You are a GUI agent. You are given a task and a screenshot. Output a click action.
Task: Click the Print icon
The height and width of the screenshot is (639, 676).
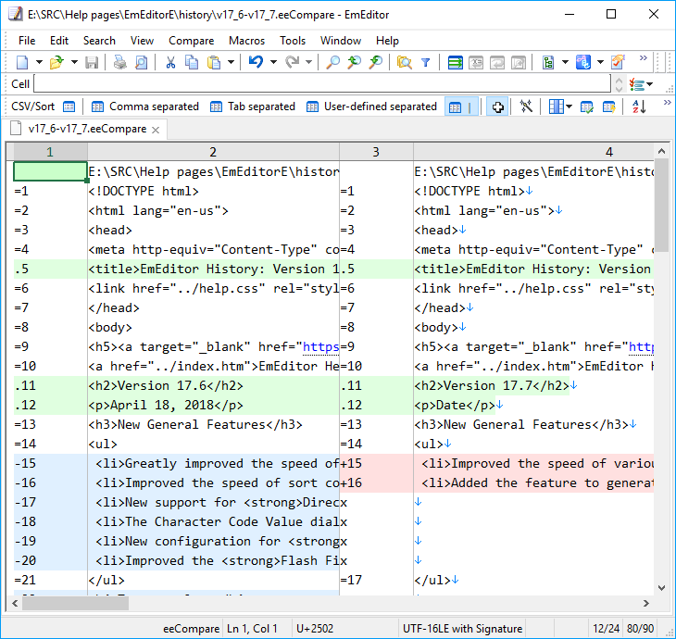pyautogui.click(x=119, y=62)
